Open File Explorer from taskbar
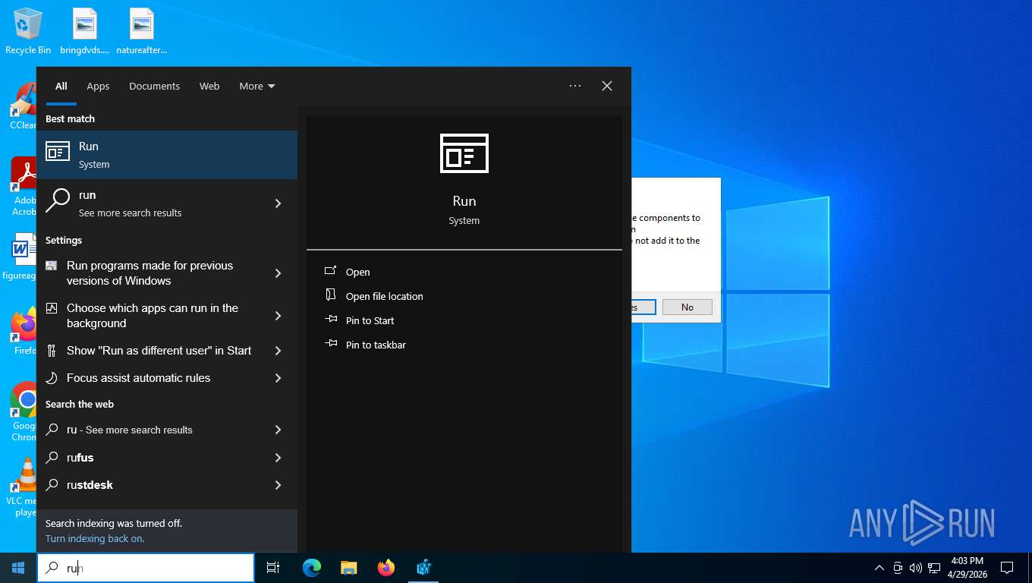 coord(349,568)
